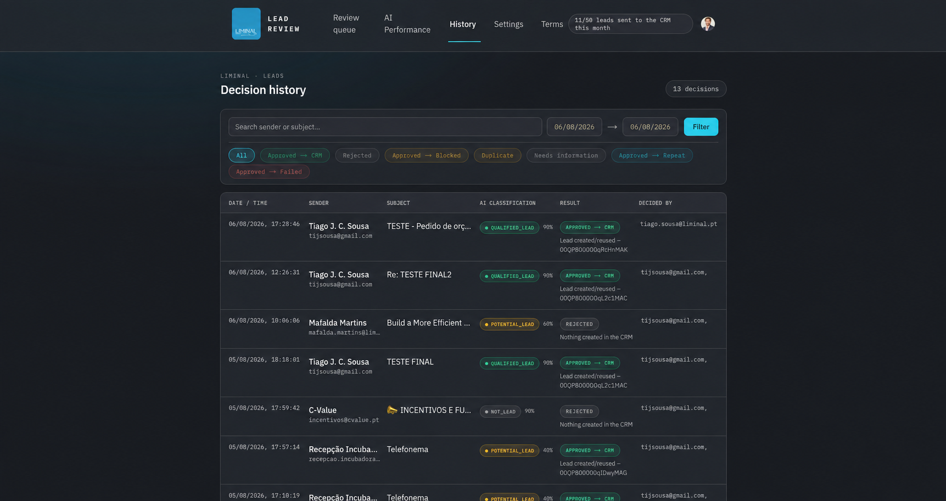The width and height of the screenshot is (946, 501).
Task: Select the Needs information filter chip
Action: pos(566,155)
